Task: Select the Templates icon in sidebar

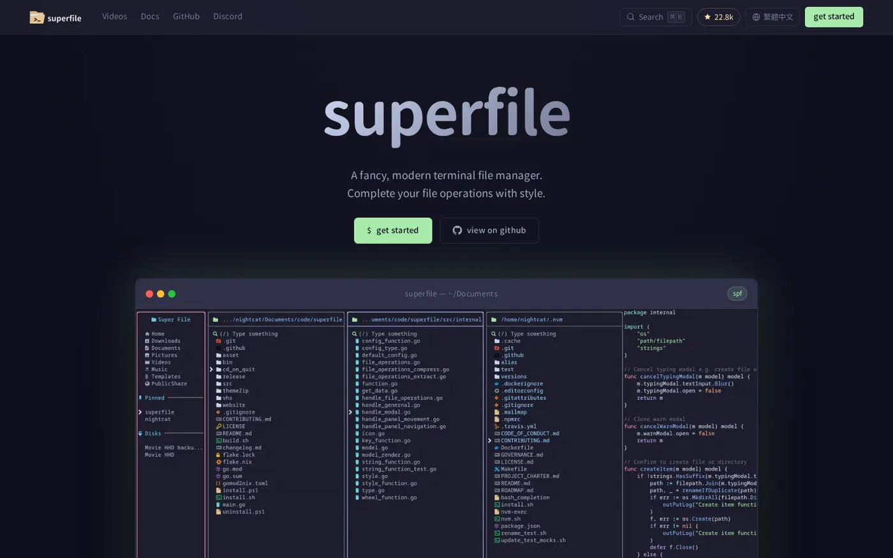Action: (147, 376)
